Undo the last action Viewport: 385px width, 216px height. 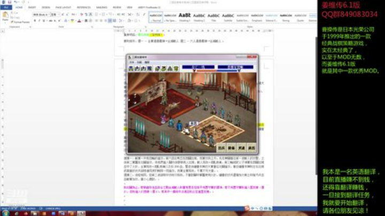click(x=16, y=2)
